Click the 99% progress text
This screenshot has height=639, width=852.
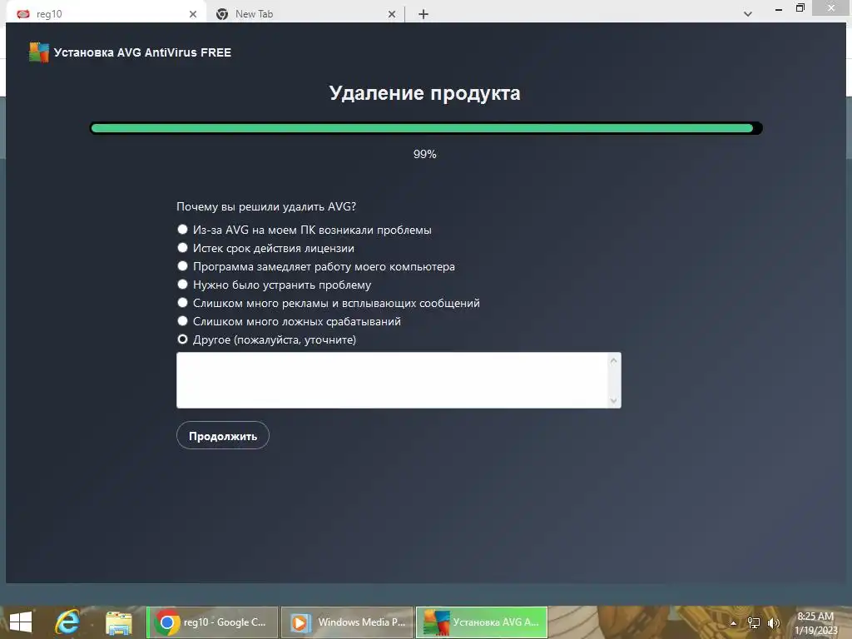pyautogui.click(x=425, y=154)
